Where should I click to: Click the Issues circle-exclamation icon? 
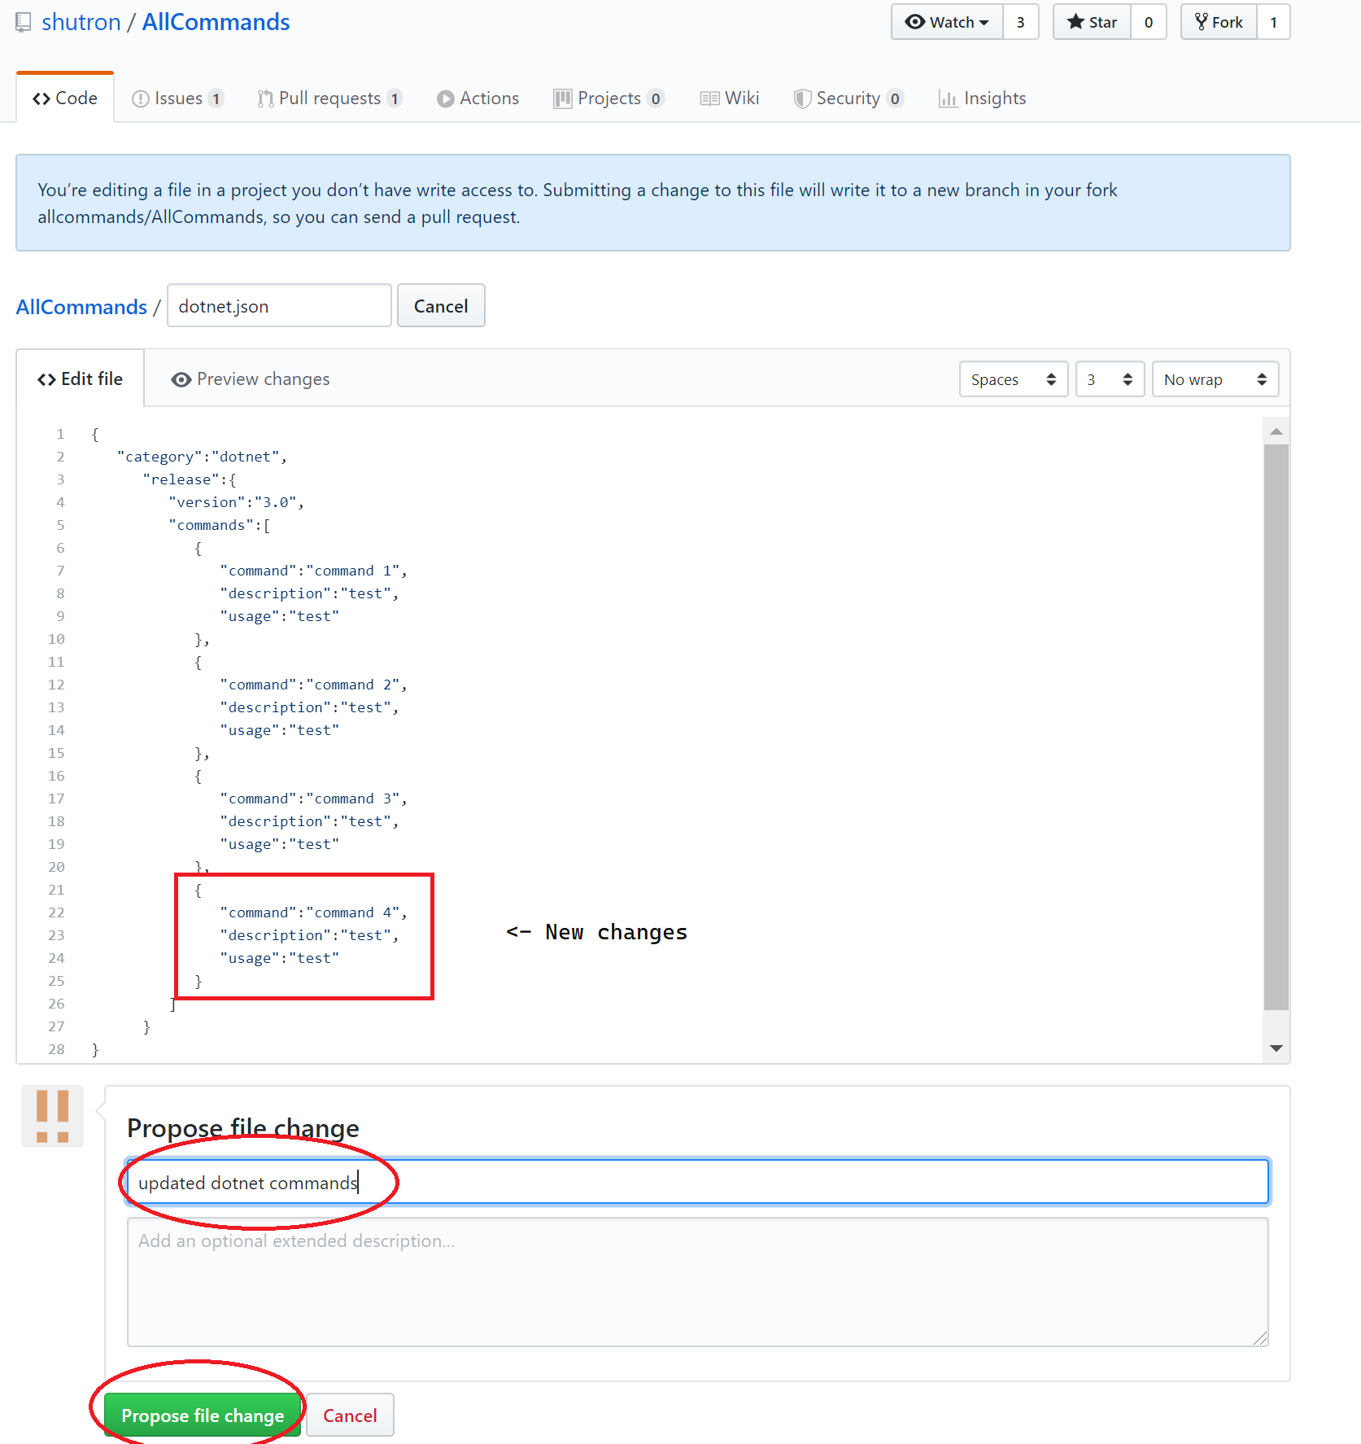pos(141,99)
